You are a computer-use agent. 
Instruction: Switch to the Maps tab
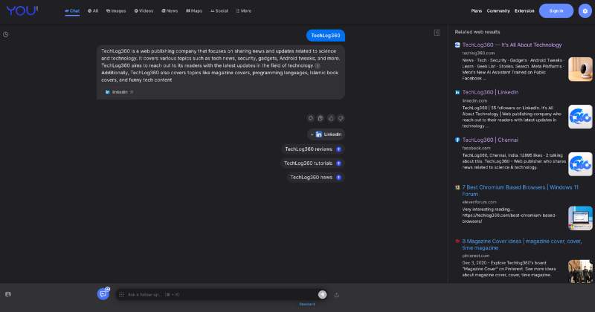[x=194, y=11]
